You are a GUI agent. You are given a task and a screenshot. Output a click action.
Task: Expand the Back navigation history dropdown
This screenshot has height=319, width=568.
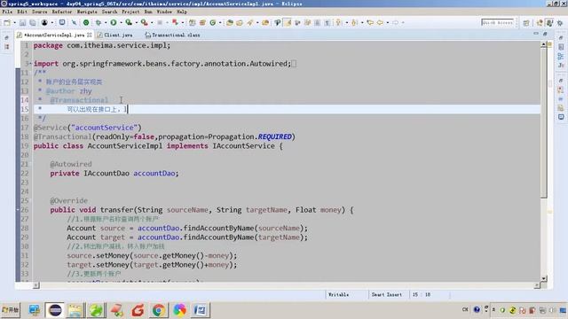point(388,23)
